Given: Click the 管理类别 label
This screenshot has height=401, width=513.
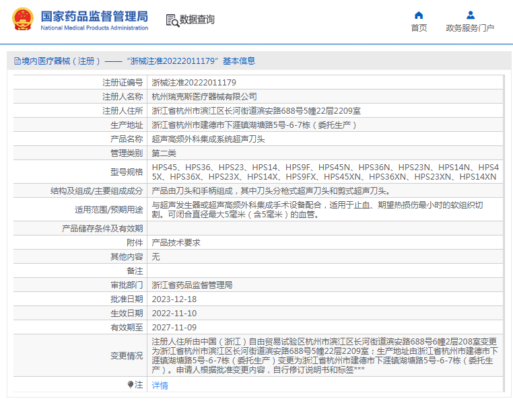Looking at the screenshot, I should tap(127, 153).
